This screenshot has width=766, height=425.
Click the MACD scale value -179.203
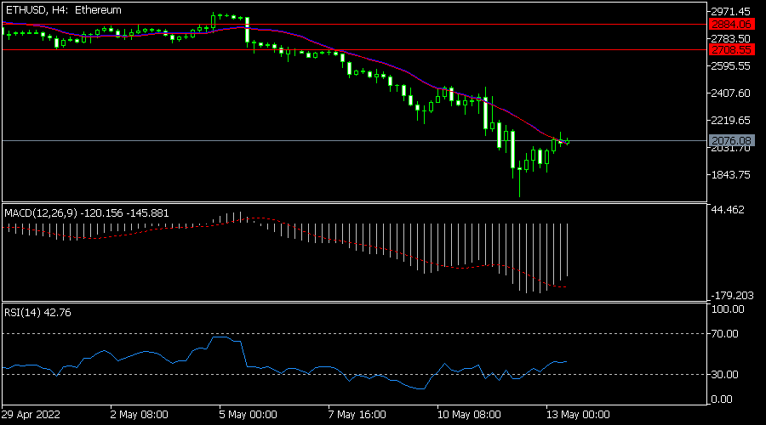point(731,296)
